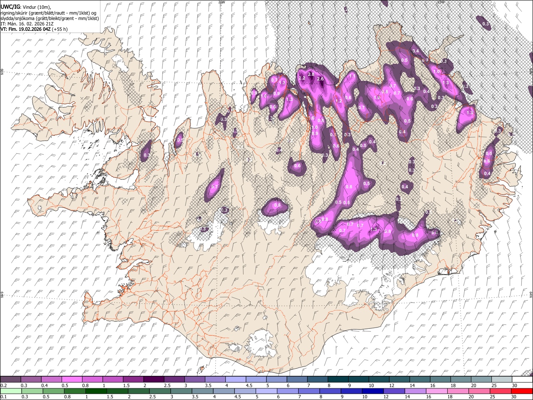This screenshot has height=400, width=533.
Task: Click the 30 label in the lower legend scale
Action: point(513,397)
